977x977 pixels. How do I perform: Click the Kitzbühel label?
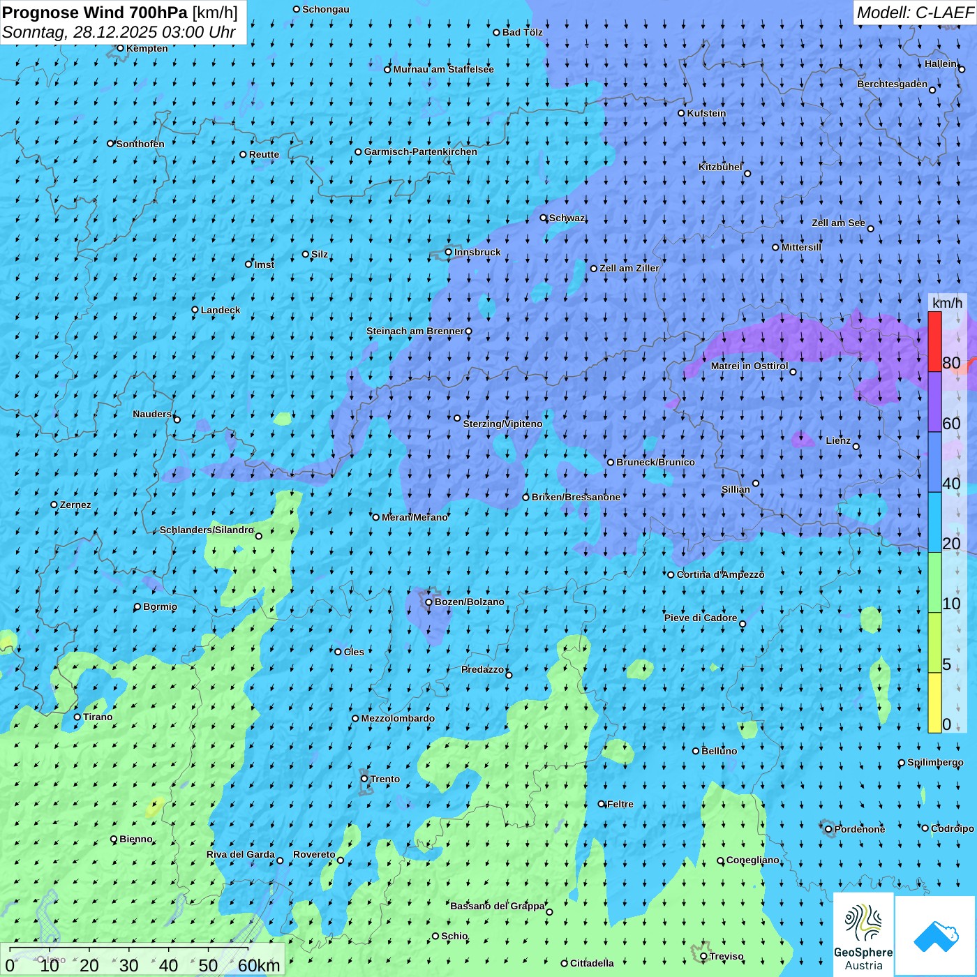(x=721, y=167)
